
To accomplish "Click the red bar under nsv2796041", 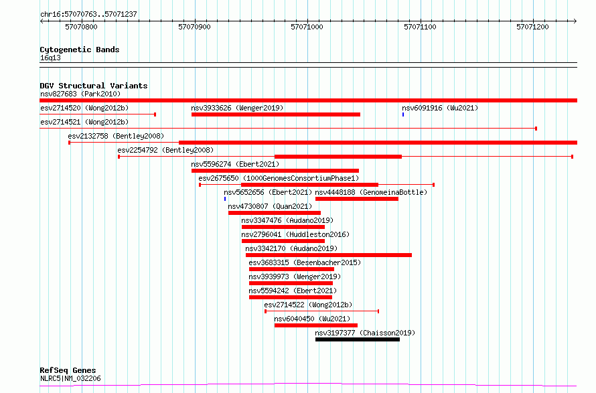I will click(x=283, y=241).
